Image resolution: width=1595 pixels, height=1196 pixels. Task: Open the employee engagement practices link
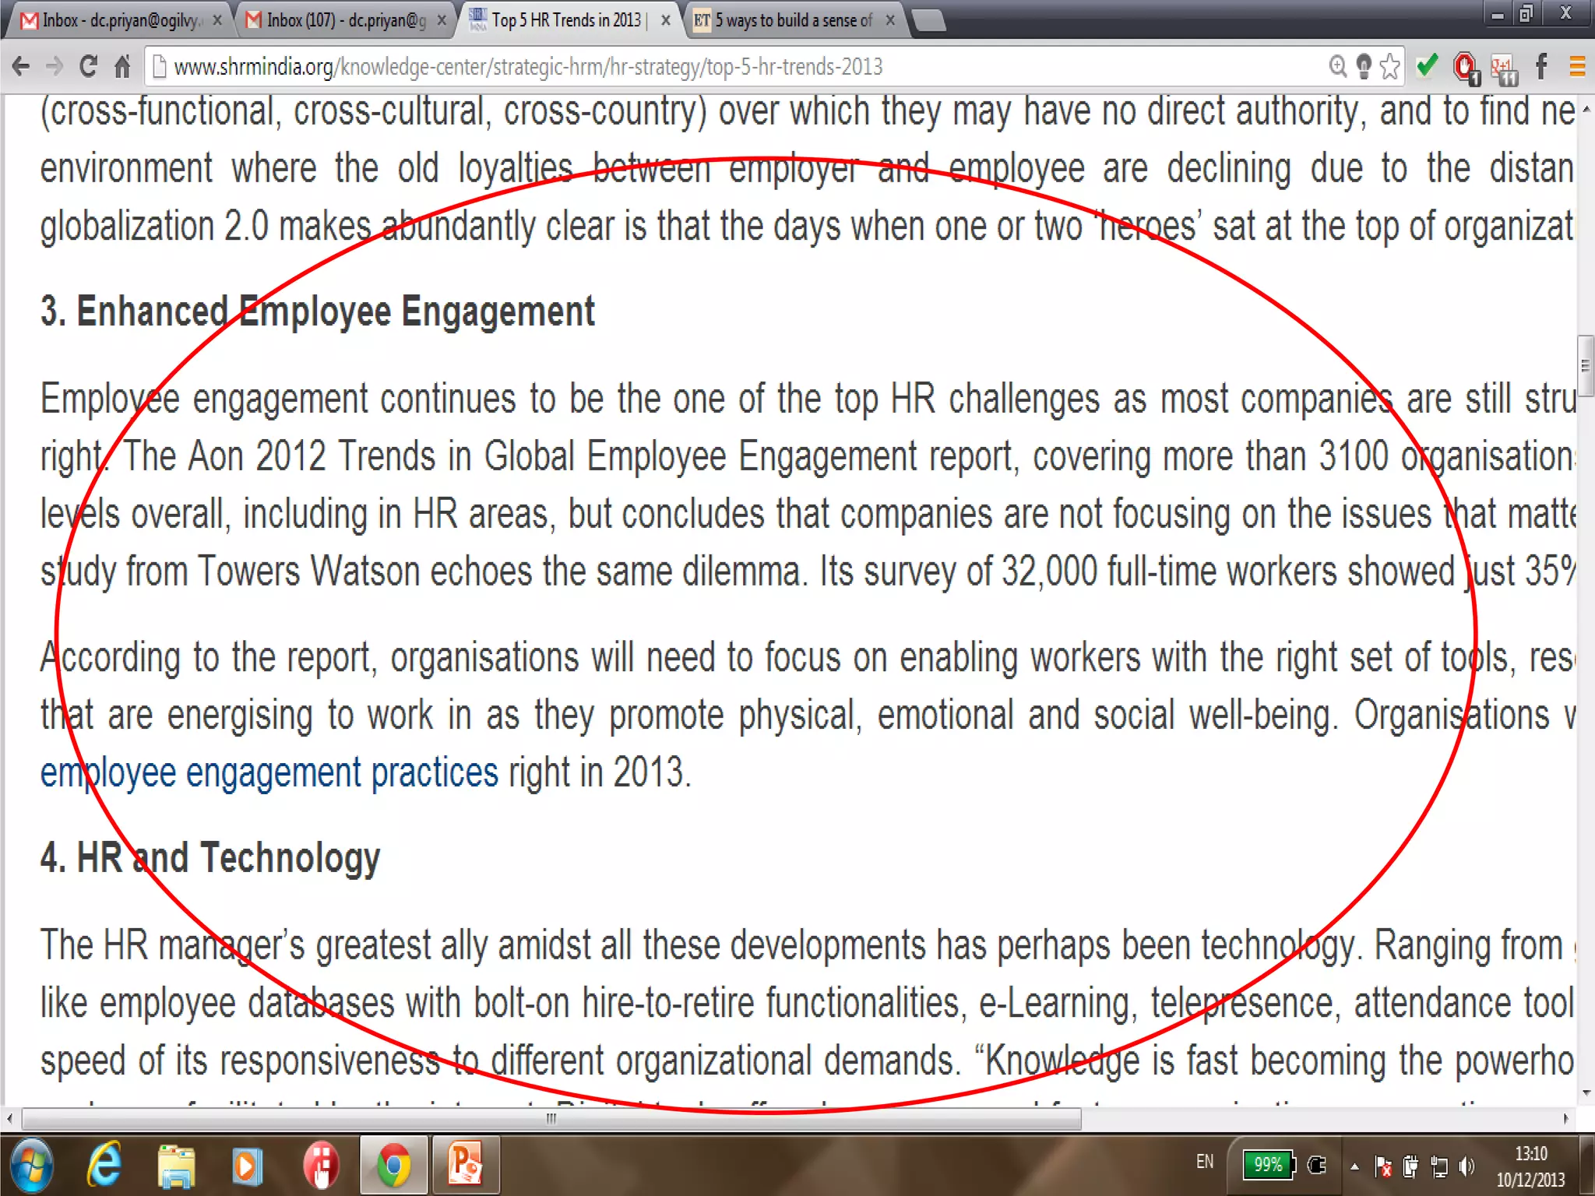[x=269, y=773]
